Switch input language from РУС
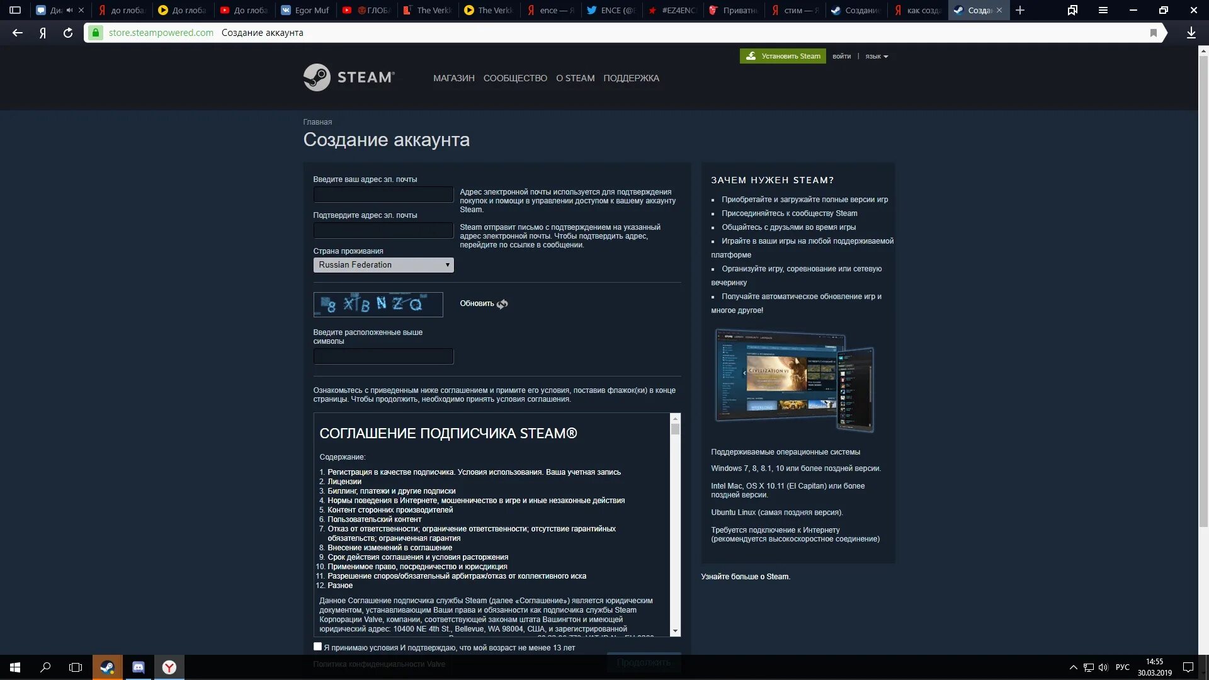 (x=1123, y=667)
